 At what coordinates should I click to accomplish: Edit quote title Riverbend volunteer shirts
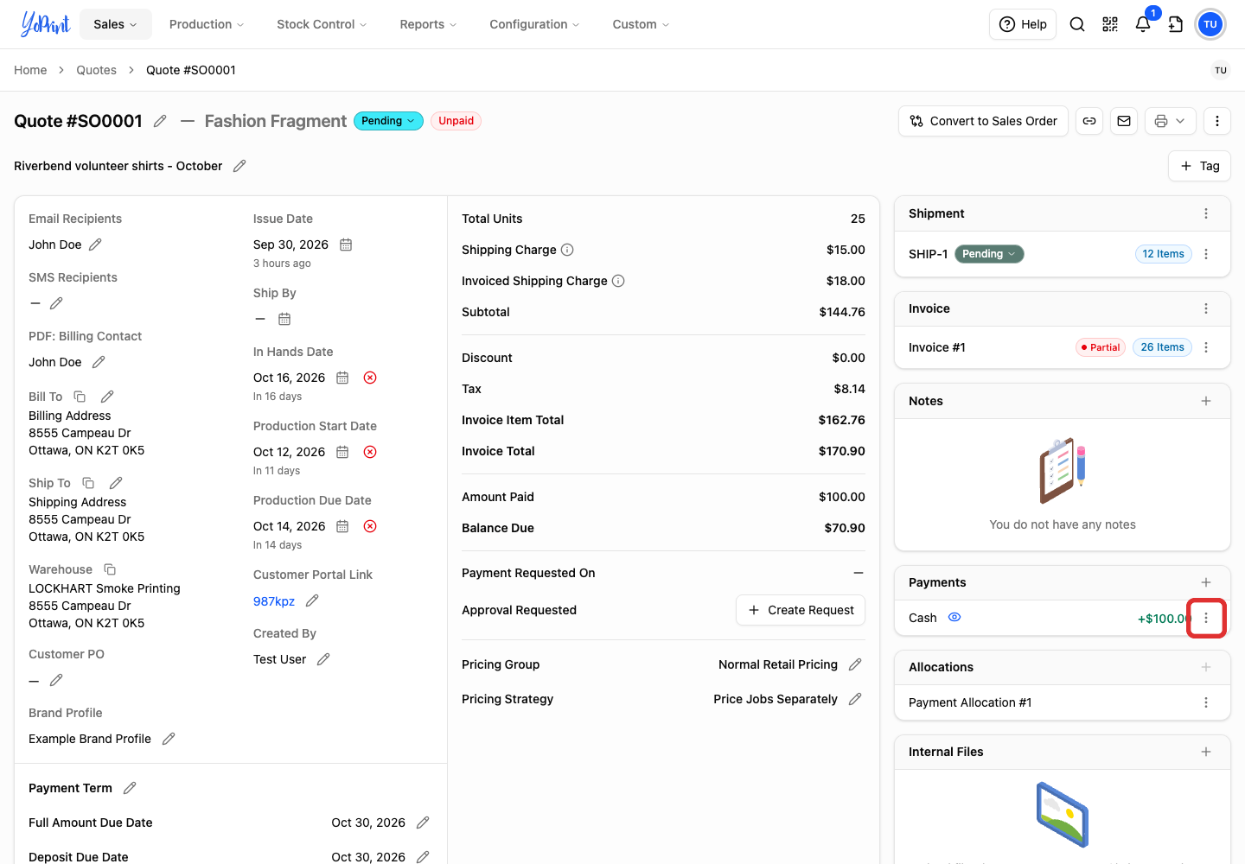coord(239,166)
